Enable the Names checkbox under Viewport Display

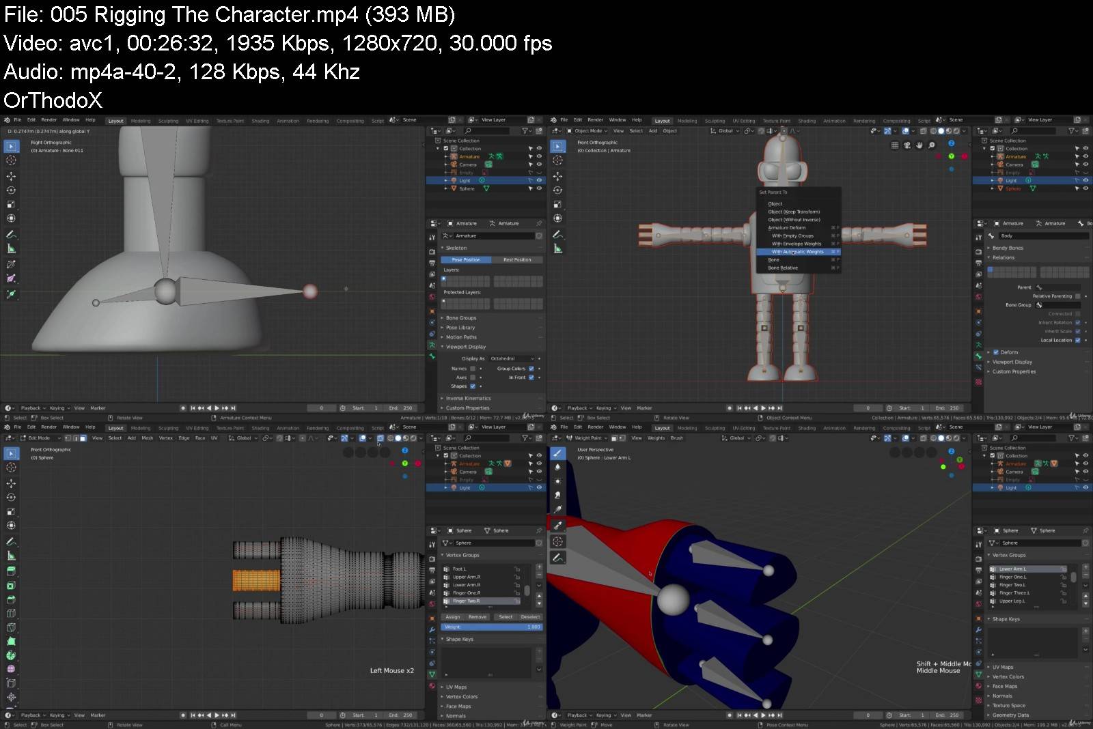[472, 369]
